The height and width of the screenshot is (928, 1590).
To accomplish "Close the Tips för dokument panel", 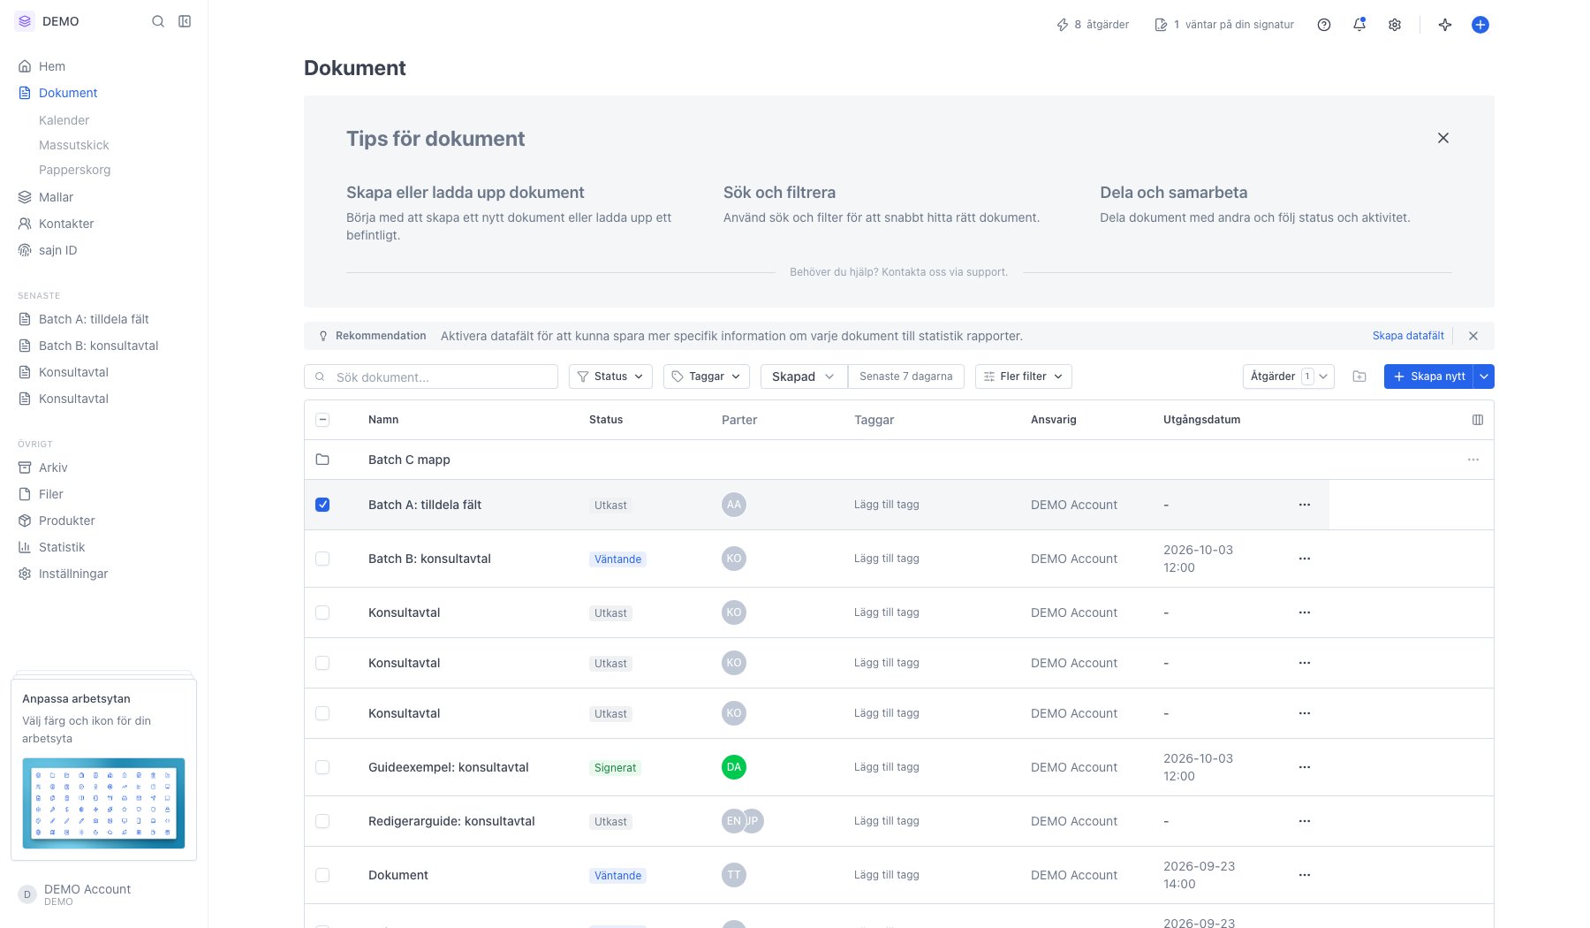I will click(1443, 138).
